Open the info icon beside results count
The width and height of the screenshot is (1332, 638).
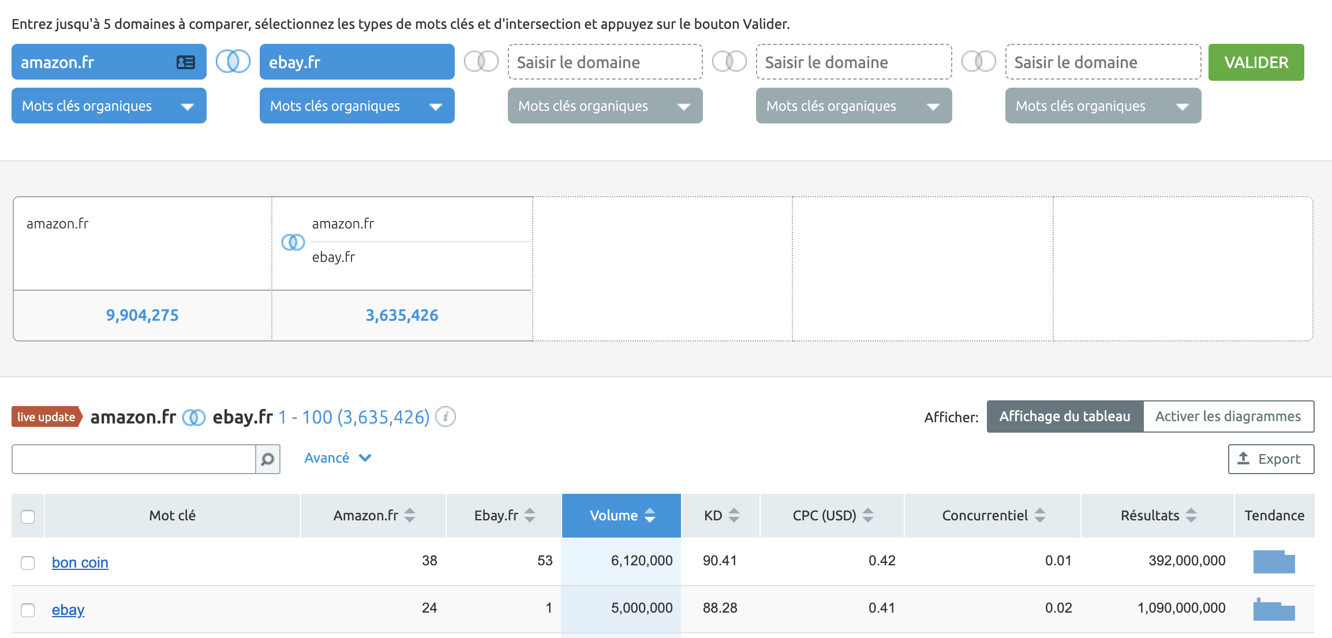coord(446,416)
